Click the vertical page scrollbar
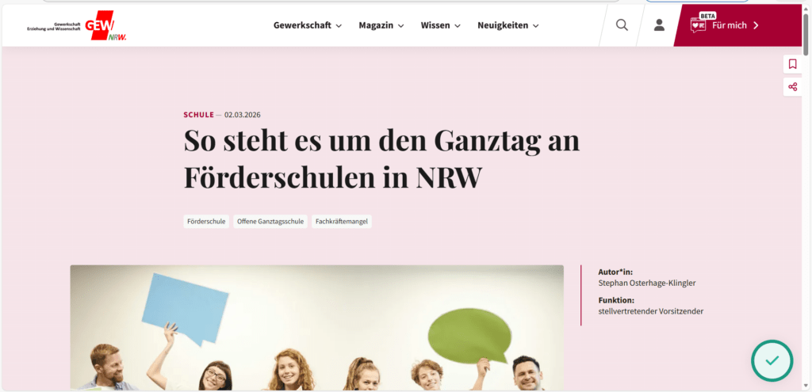Image resolution: width=812 pixels, height=392 pixels. 806,196
